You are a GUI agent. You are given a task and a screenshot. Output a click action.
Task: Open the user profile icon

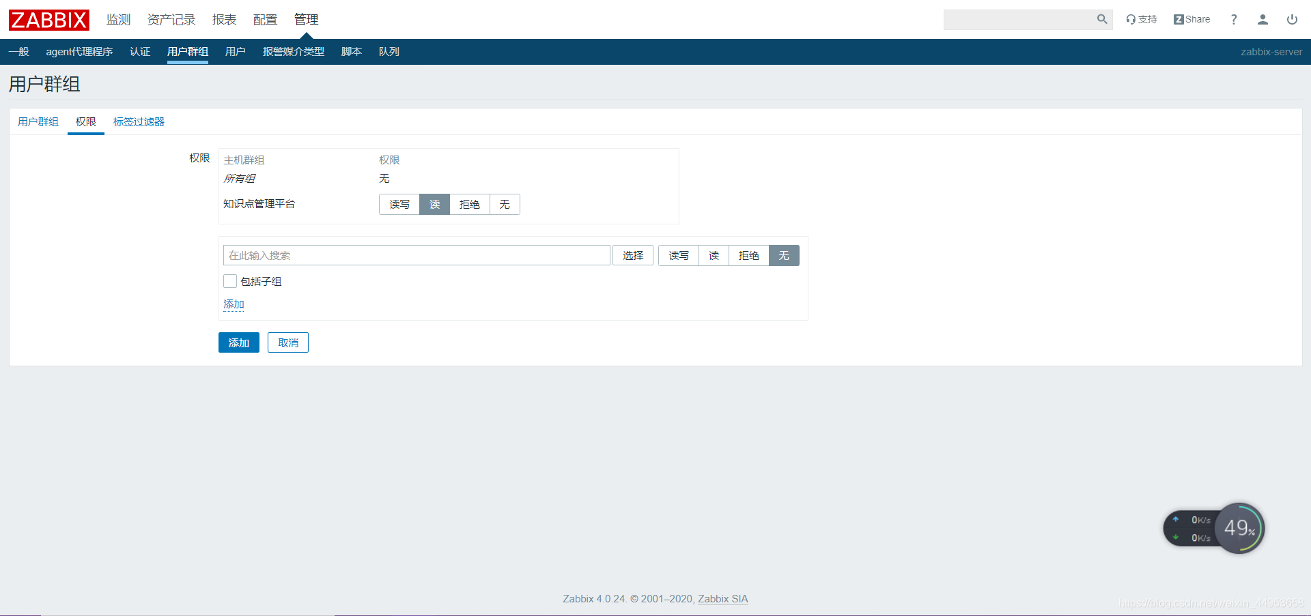point(1263,19)
